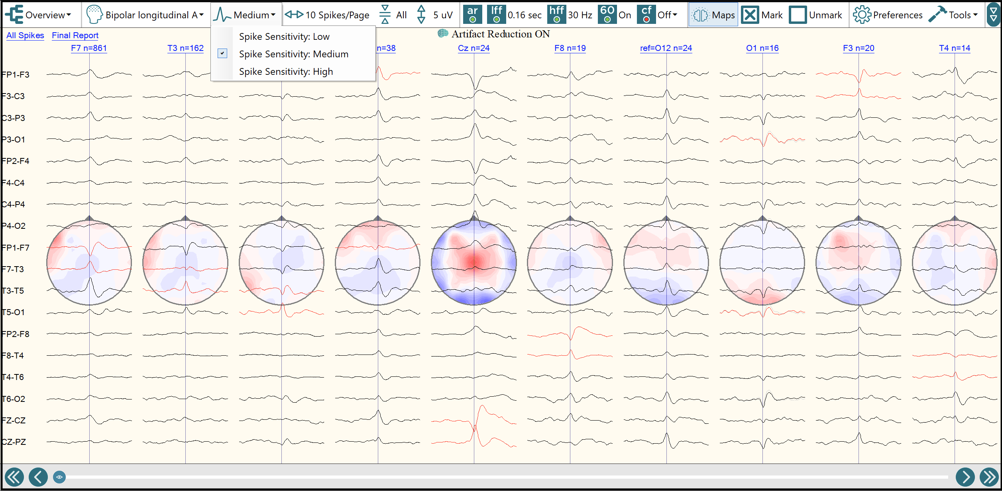Open Preferences gear icon
This screenshot has height=491, width=1002.
click(x=862, y=15)
